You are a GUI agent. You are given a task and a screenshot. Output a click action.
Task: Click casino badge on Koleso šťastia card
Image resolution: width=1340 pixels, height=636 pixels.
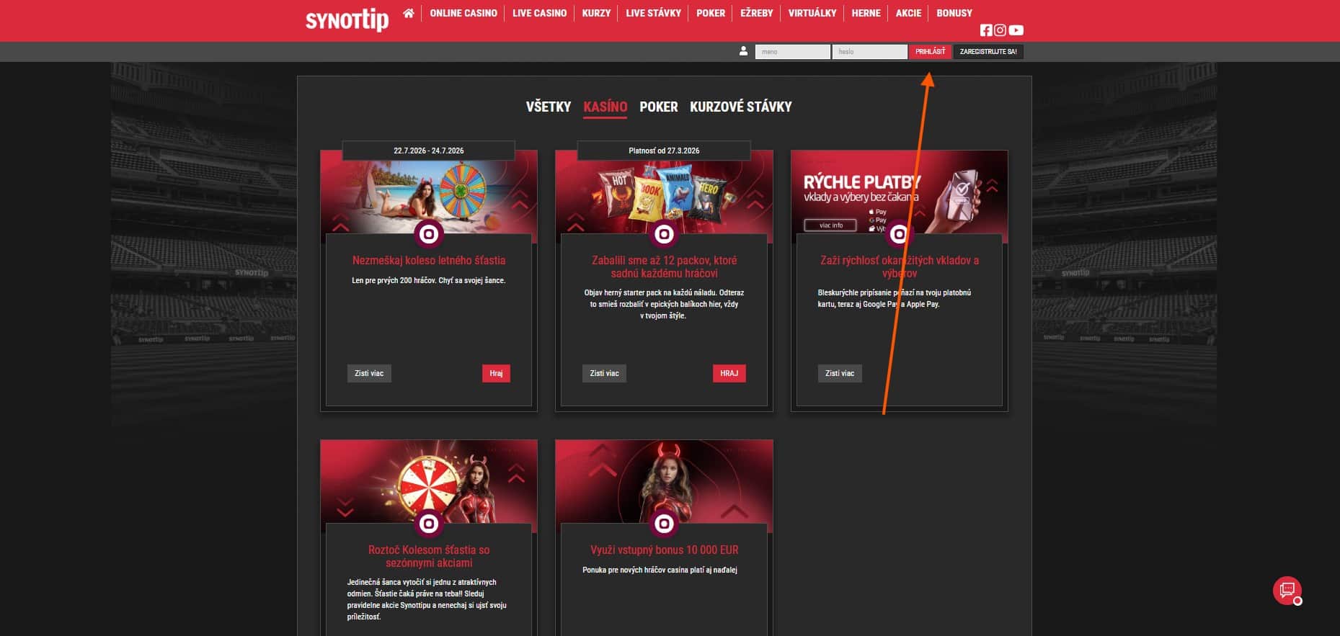coord(429,524)
